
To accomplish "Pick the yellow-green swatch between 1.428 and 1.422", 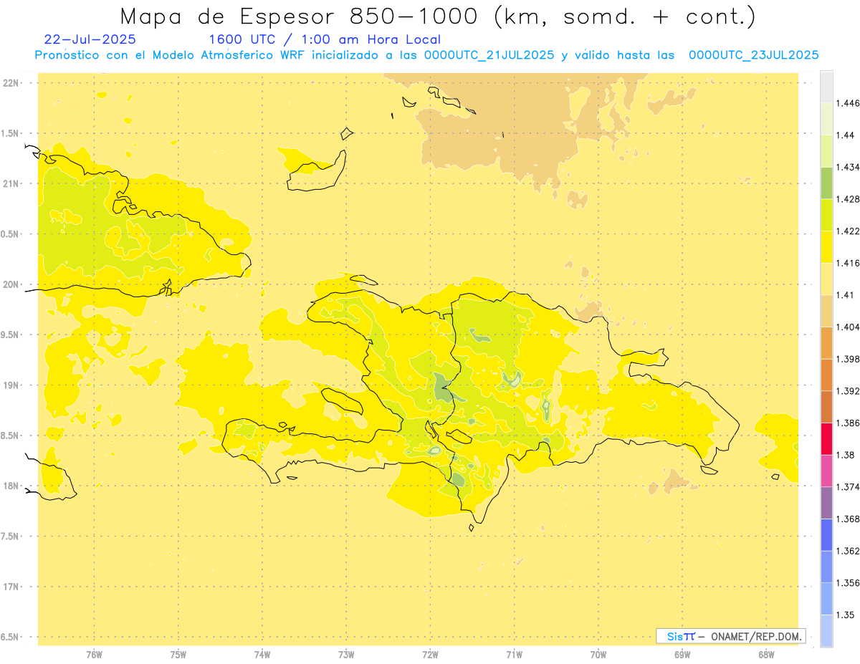I will point(826,215).
